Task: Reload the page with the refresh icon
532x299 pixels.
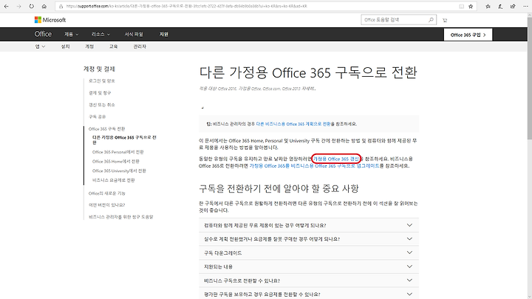Action: click(31, 7)
